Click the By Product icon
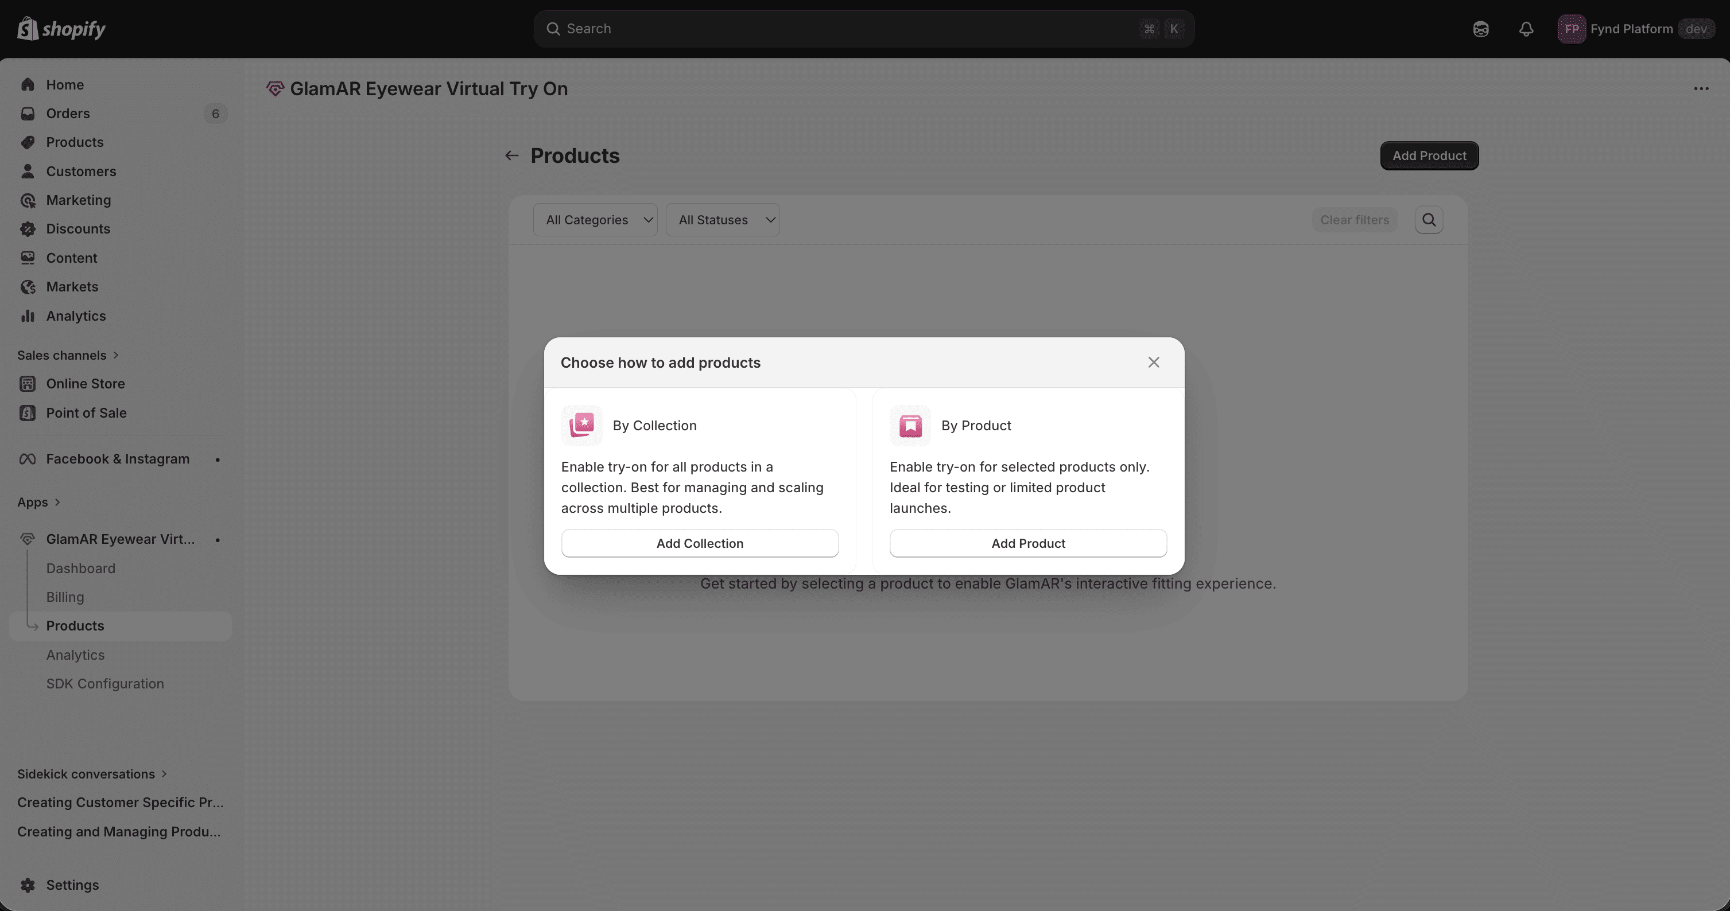Screen dimensions: 1730x911 tap(910, 426)
